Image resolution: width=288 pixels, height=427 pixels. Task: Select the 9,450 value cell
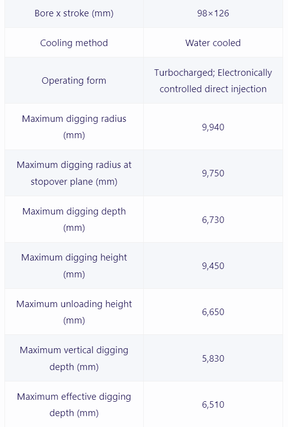(x=213, y=266)
